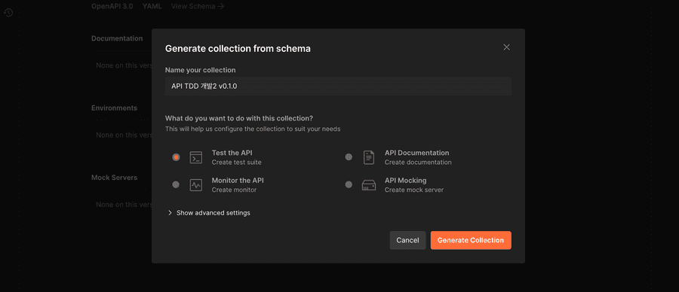Click the Documentation section heading

point(117,38)
